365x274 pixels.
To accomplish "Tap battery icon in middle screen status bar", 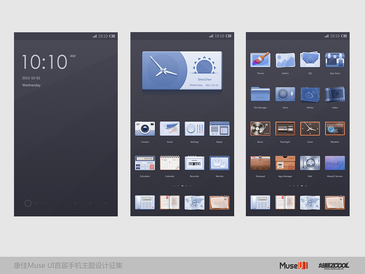I will click(229, 36).
